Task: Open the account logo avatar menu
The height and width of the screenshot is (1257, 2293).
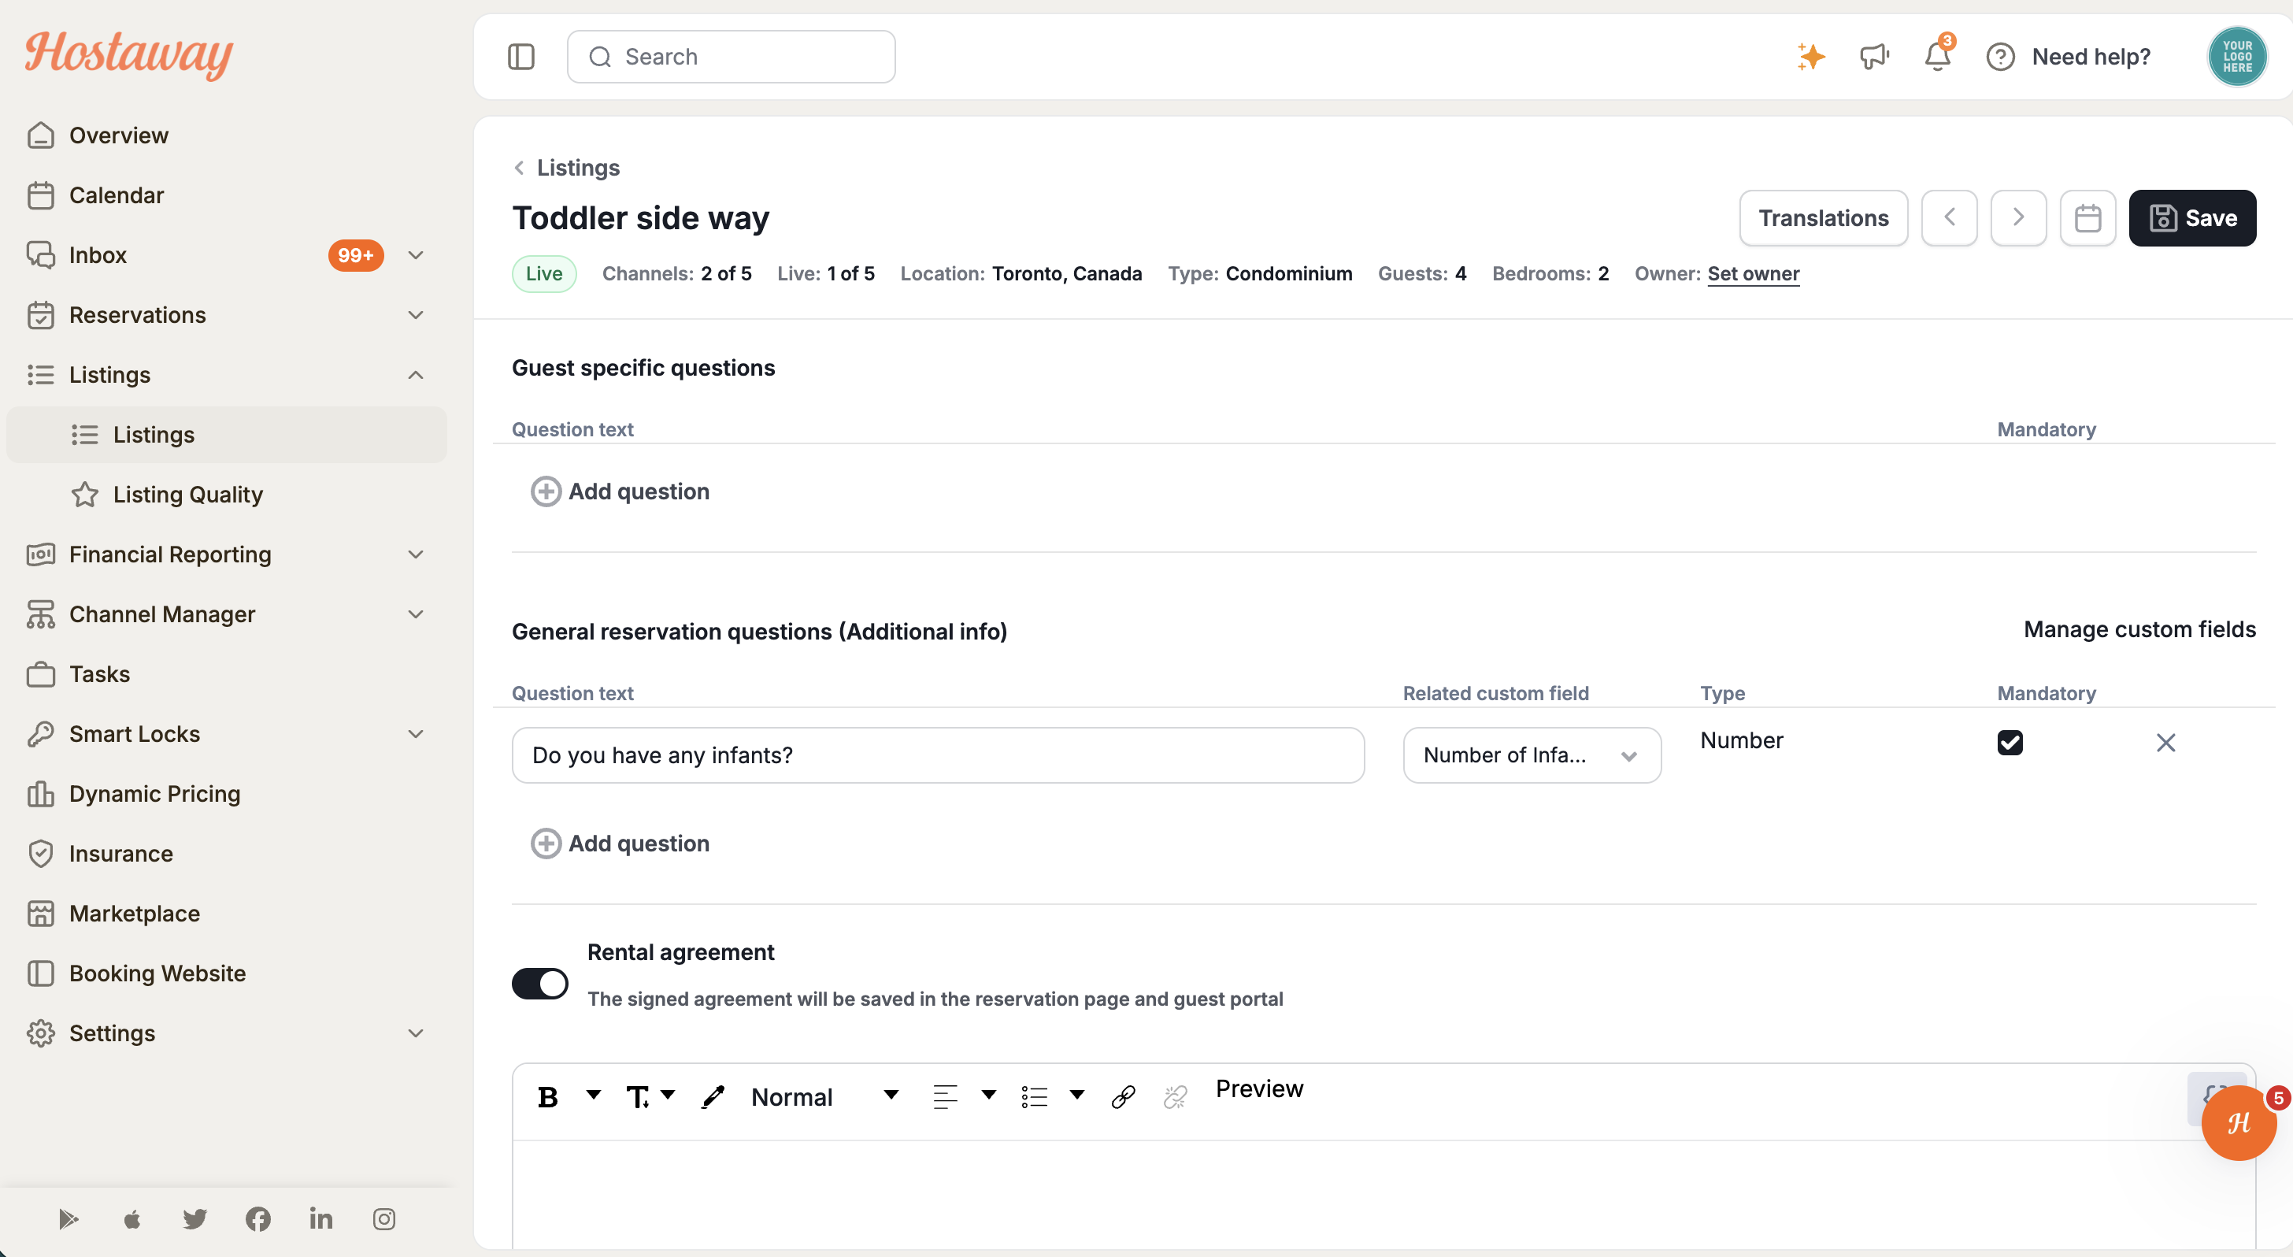Action: tap(2237, 56)
